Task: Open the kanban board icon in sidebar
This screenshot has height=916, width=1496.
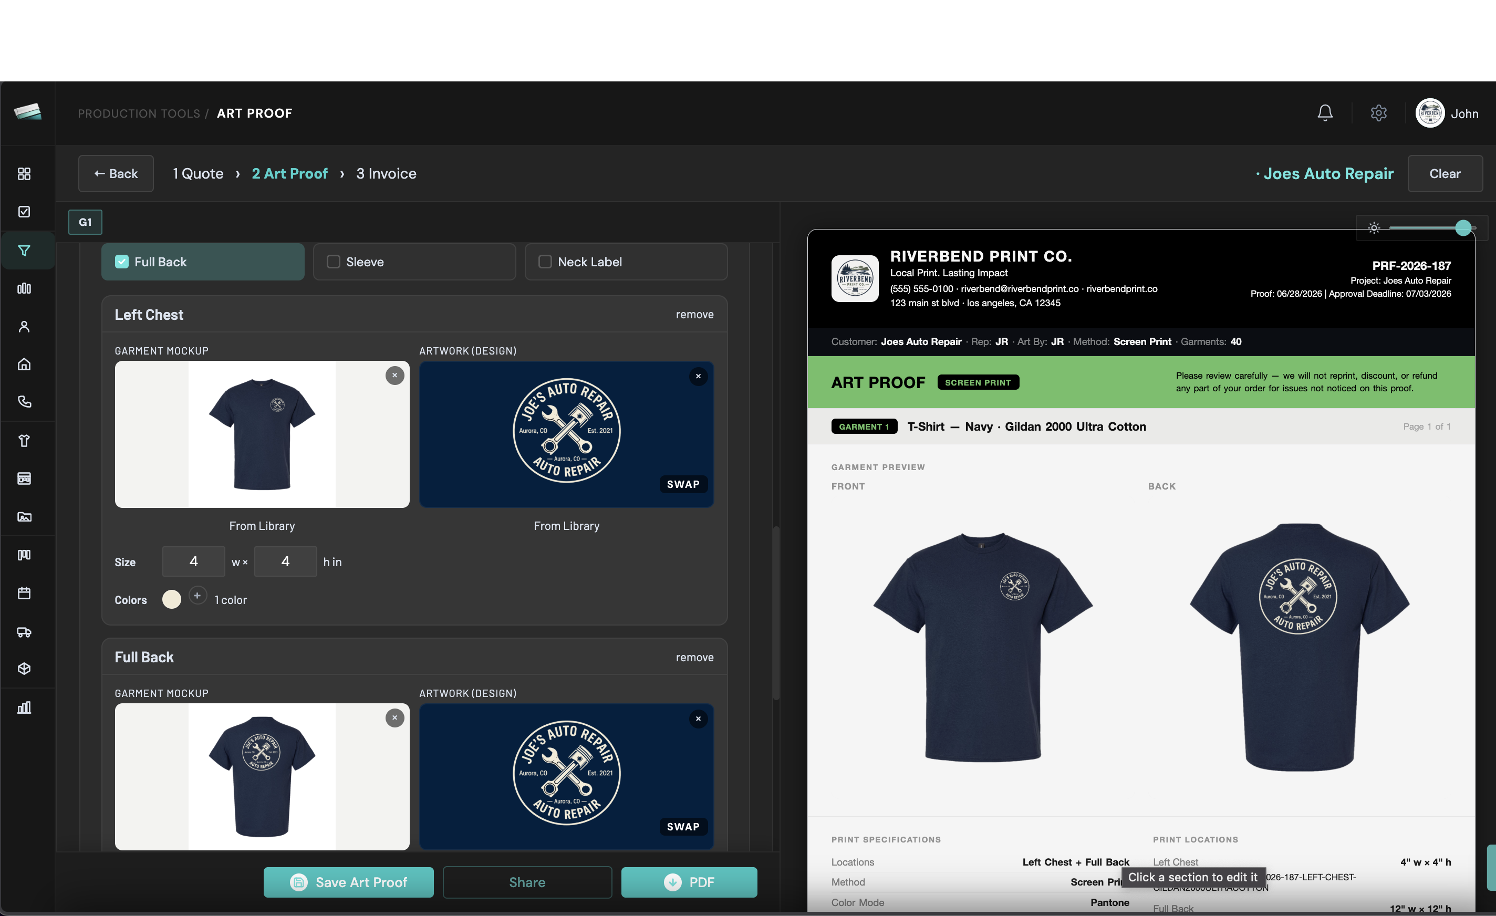Action: (24, 555)
